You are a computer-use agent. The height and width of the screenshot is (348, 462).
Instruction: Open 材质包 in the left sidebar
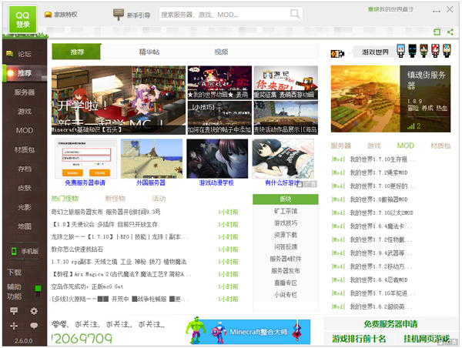pyautogui.click(x=25, y=149)
